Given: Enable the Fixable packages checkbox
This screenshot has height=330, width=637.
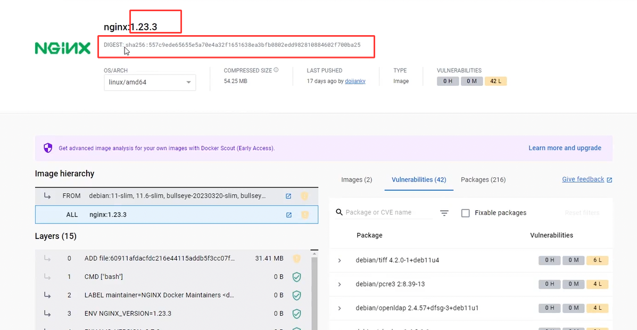Looking at the screenshot, I should pyautogui.click(x=466, y=213).
